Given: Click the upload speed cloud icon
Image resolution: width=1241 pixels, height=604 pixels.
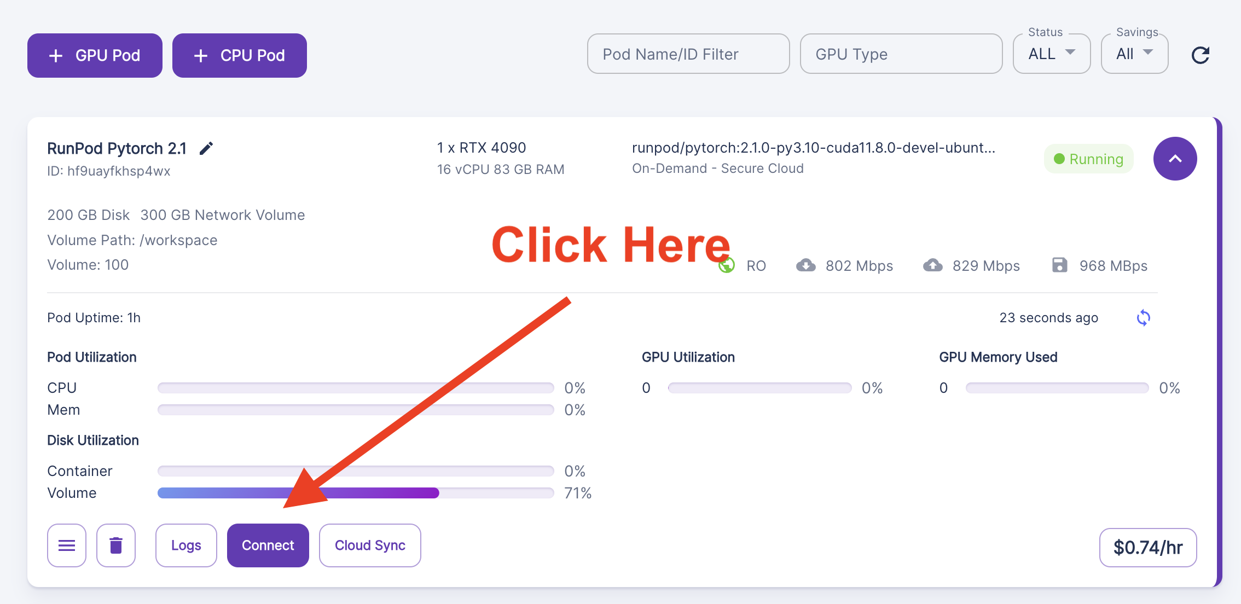Looking at the screenshot, I should coord(932,265).
